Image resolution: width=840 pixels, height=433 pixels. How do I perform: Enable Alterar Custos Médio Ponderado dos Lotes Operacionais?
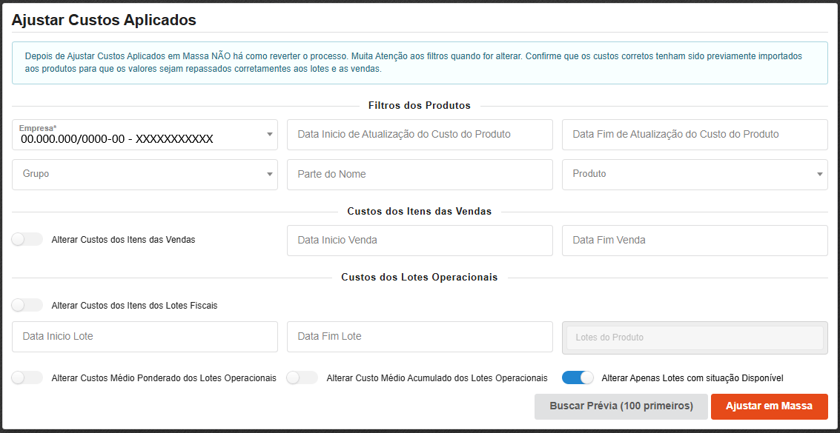pyautogui.click(x=27, y=377)
